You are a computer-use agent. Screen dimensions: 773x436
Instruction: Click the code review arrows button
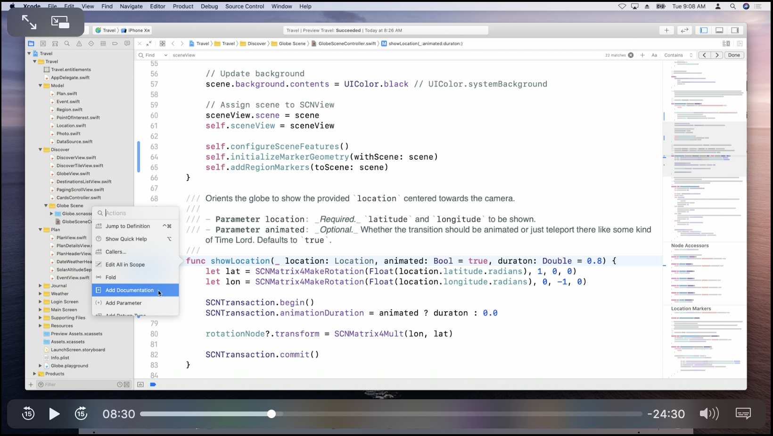pos(684,30)
